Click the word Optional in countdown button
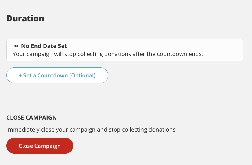252x165 pixels. tap(82, 76)
